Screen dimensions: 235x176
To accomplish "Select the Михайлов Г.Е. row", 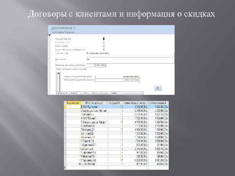I will [x=116, y=156].
